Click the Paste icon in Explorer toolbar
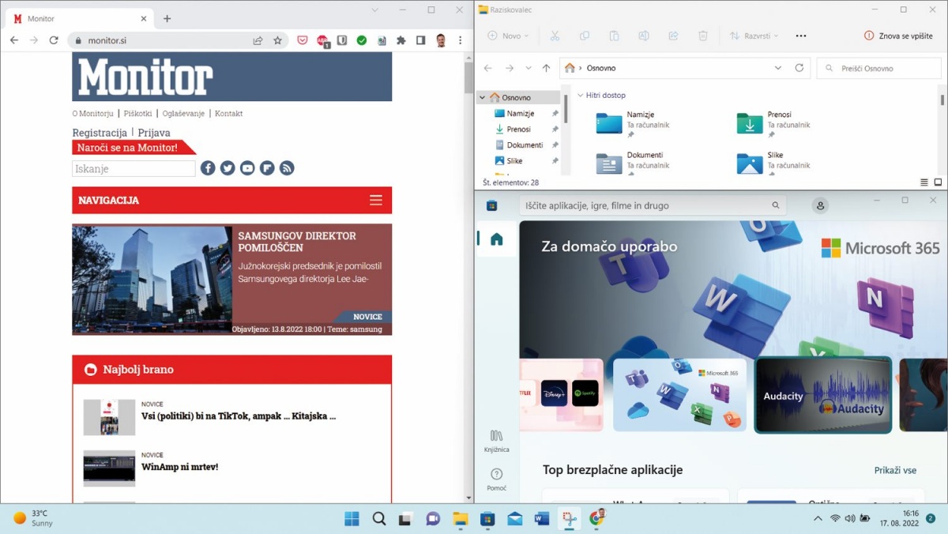Image resolution: width=948 pixels, height=534 pixels. [x=614, y=36]
